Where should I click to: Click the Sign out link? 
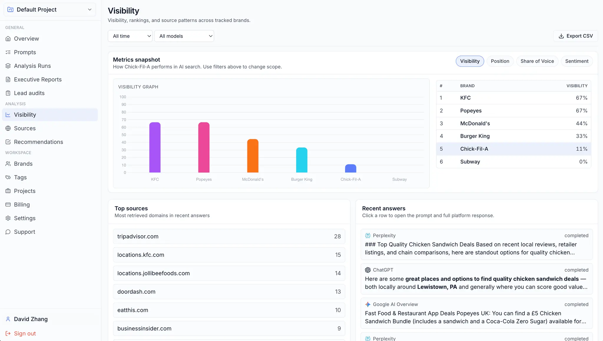coord(25,333)
